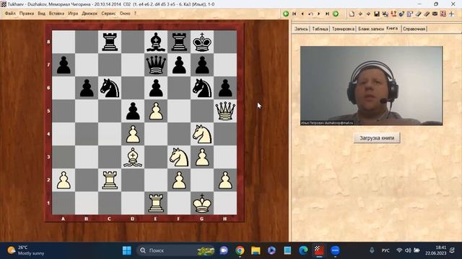Save the game with the floppy disk icon
This screenshot has height=259, width=462.
point(377,14)
